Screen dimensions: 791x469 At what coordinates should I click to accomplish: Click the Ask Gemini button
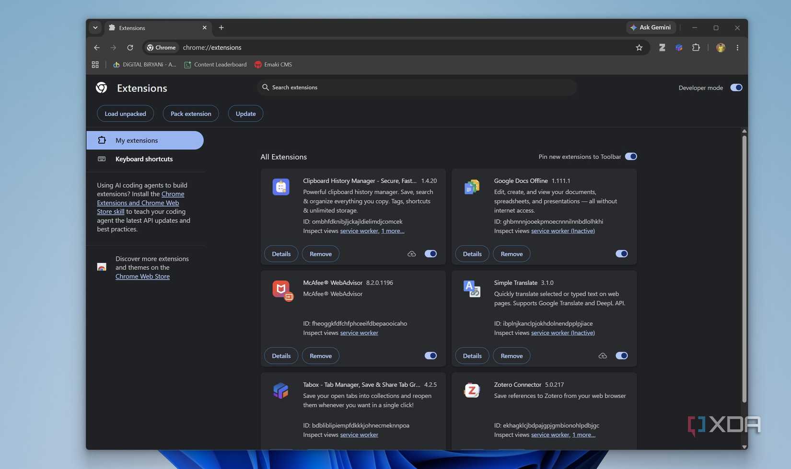[x=651, y=27]
